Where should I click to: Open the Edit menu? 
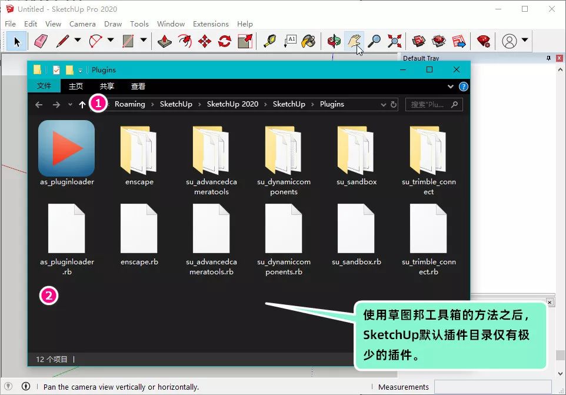click(31, 24)
